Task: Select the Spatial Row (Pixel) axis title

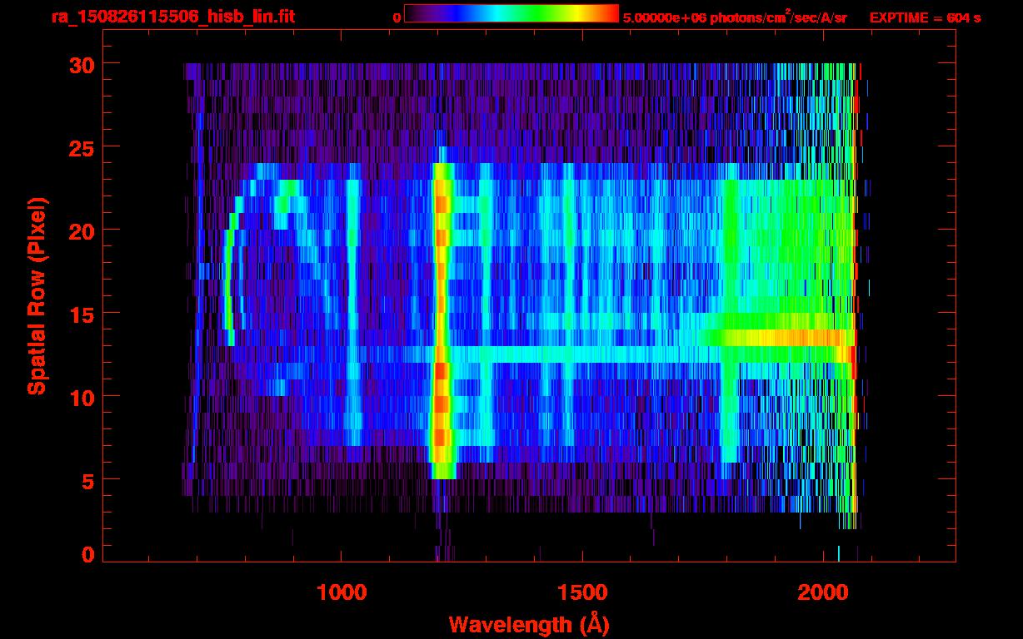Action: coord(37,296)
